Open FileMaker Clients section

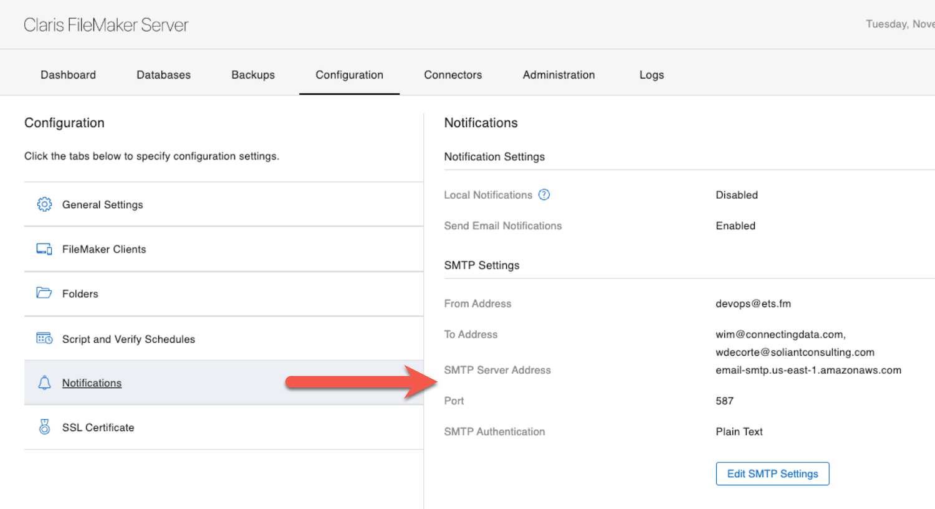point(224,249)
